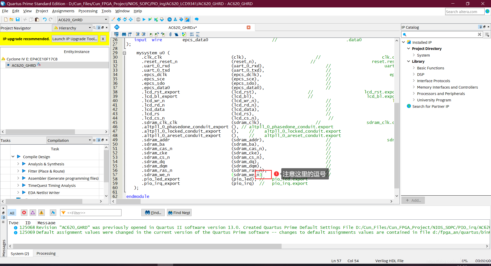The image size is (491, 266).
Task: Click the Open file folder icon
Action: click(x=12, y=20)
